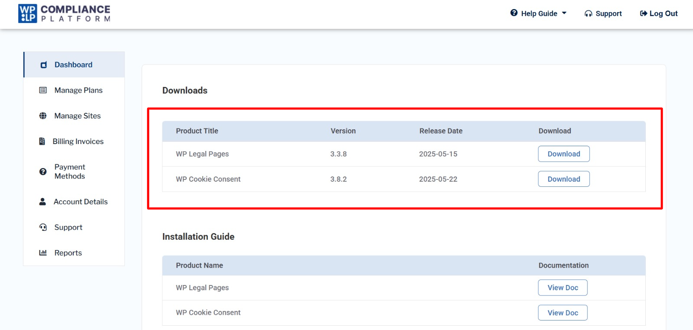Click the Downloads heading
The width and height of the screenshot is (693, 330).
pos(185,90)
